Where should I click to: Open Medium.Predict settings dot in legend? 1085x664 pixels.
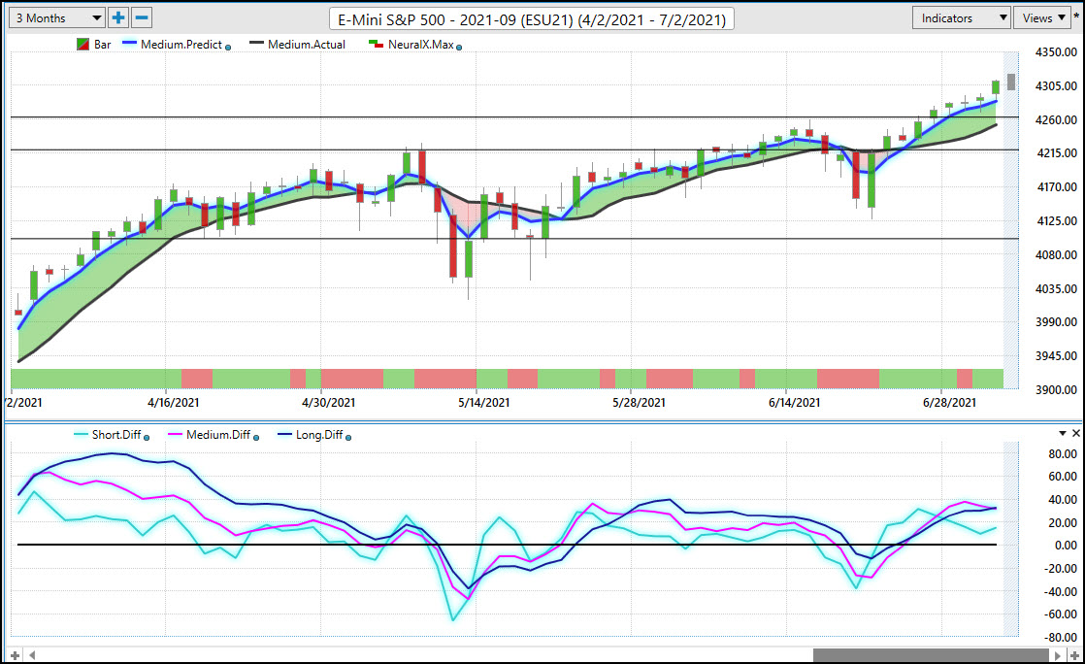pos(228,48)
